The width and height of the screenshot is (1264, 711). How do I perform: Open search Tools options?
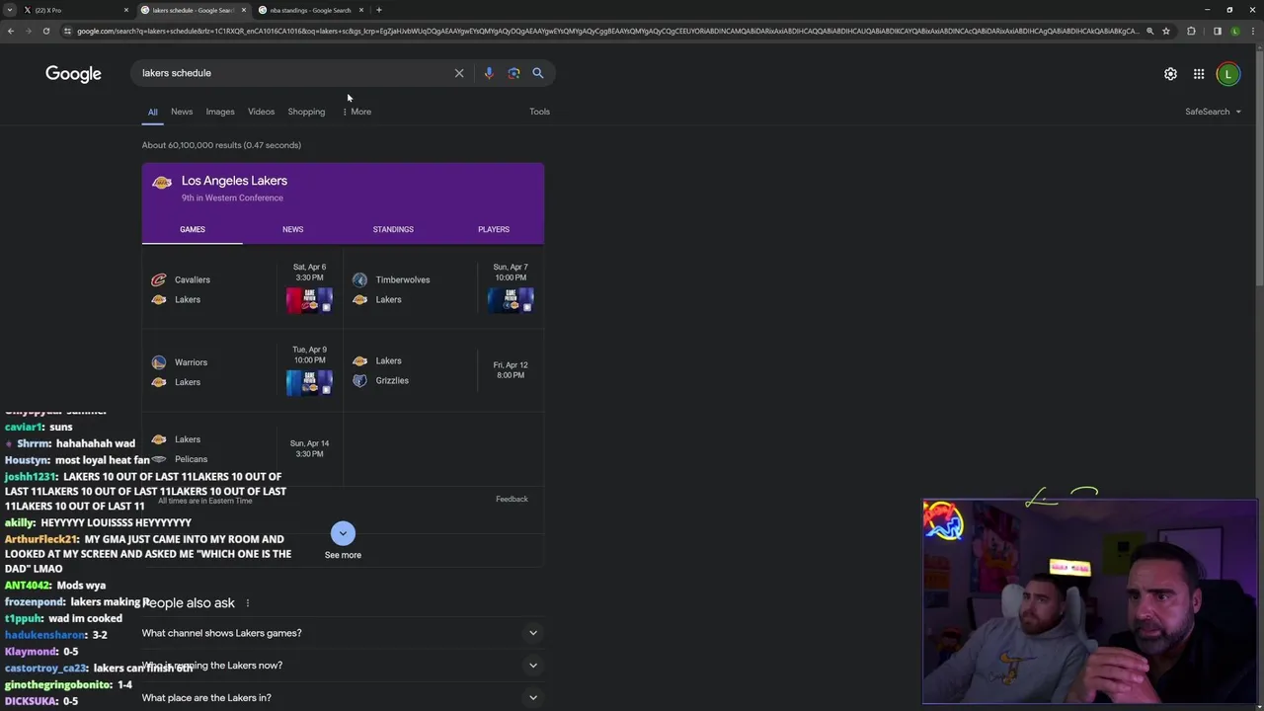point(539,112)
